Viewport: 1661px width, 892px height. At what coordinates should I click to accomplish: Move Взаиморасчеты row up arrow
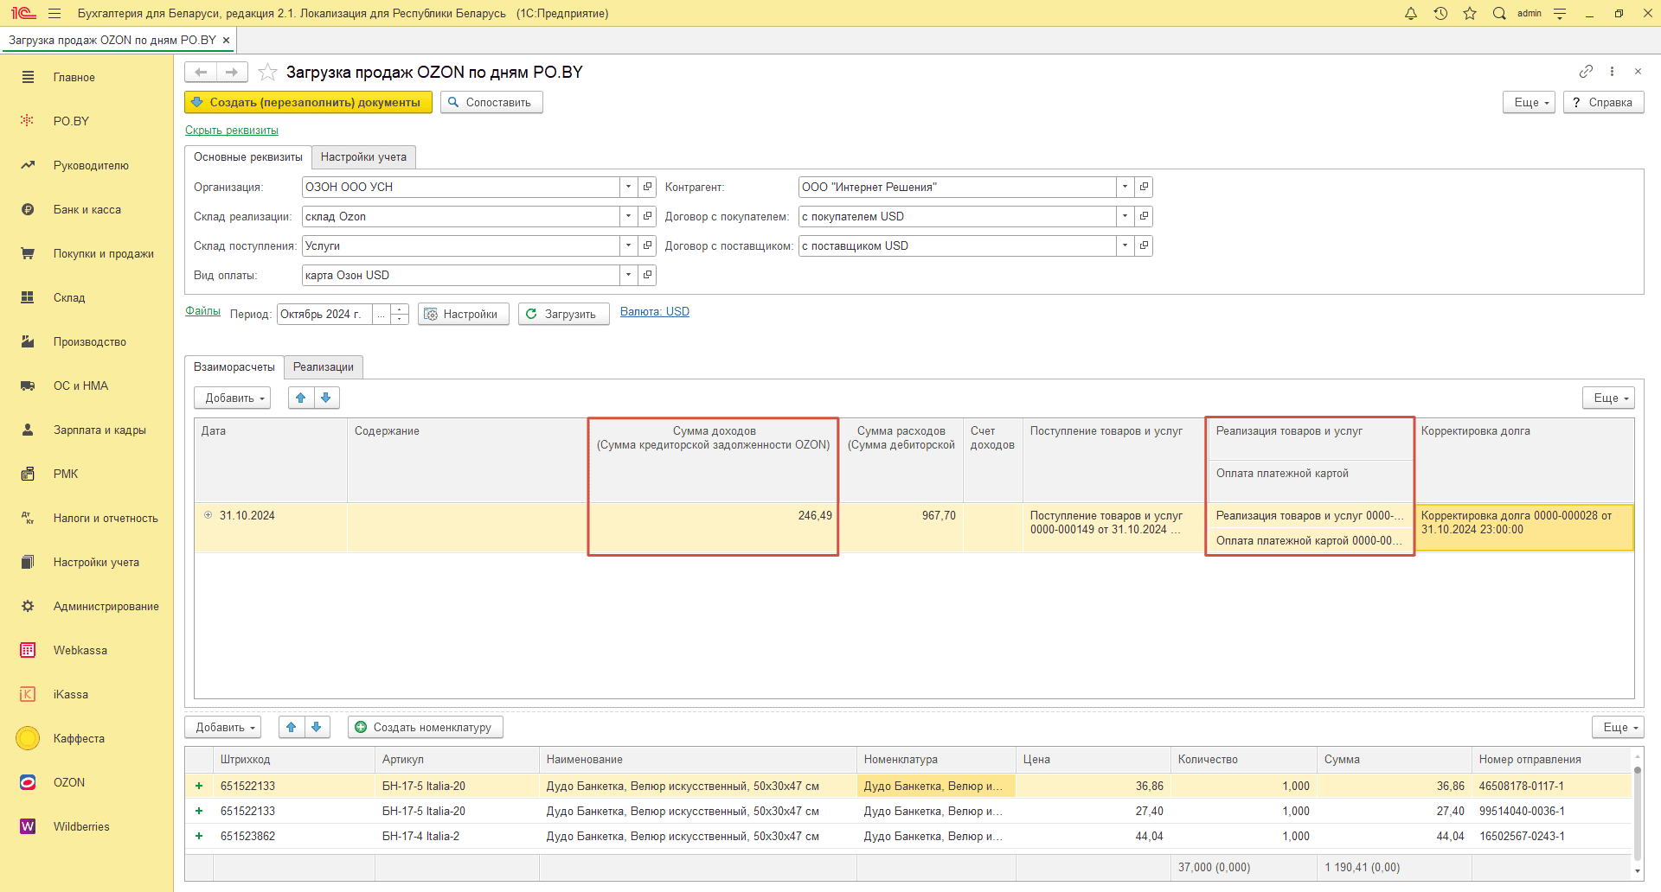(x=301, y=398)
